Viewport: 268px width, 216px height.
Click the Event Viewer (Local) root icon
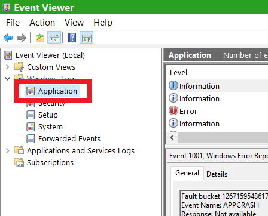(8, 55)
